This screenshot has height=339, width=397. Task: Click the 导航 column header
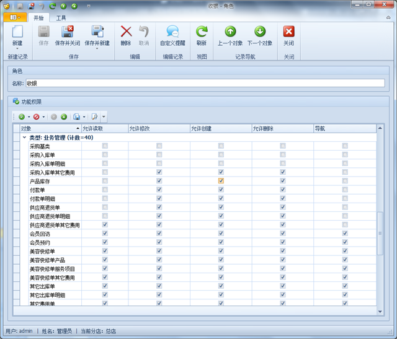click(345, 128)
